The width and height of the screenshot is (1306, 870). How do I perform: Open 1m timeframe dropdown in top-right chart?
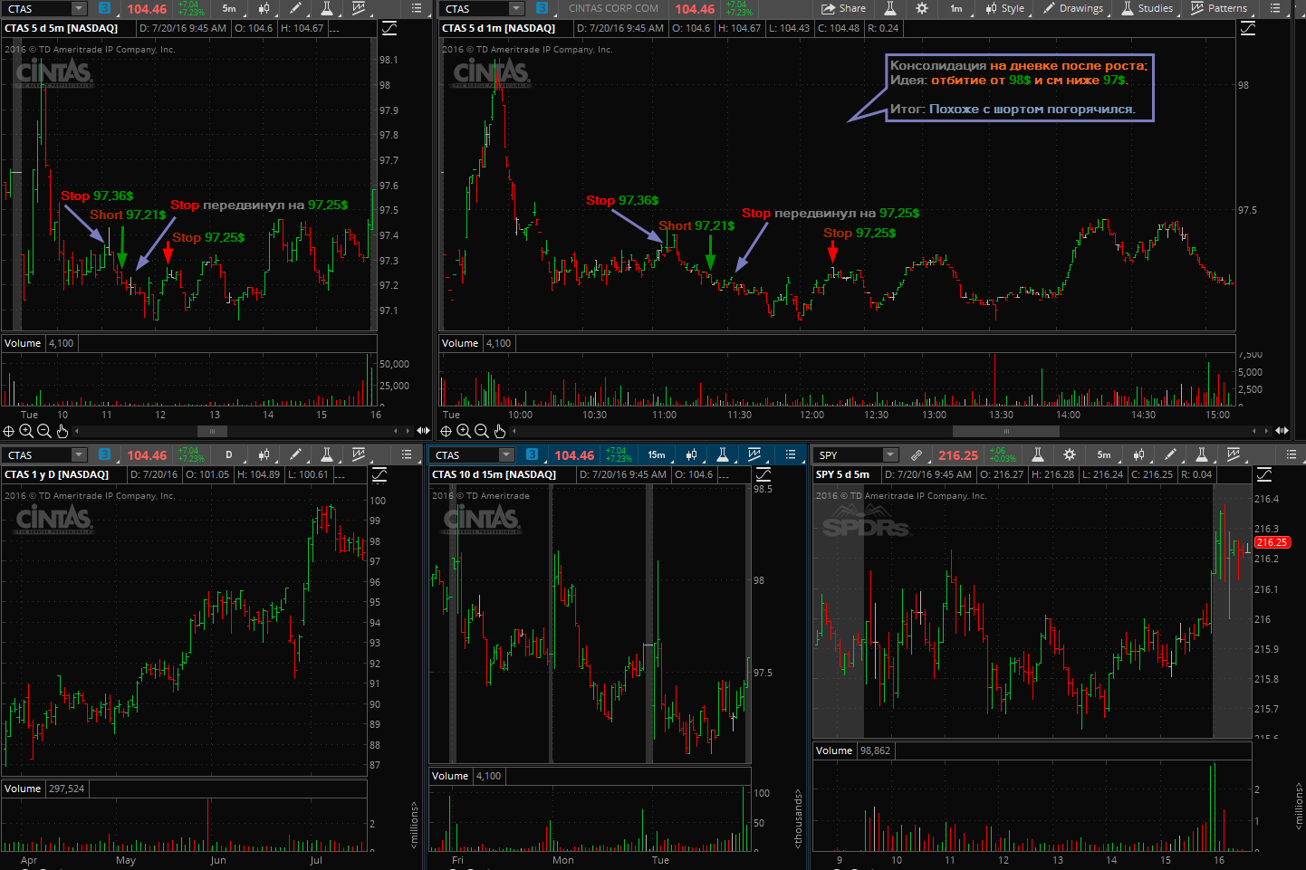(956, 8)
